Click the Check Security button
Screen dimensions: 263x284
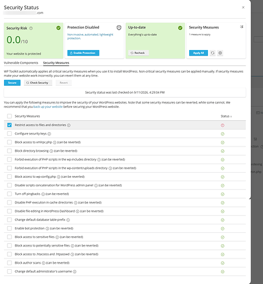click(38, 83)
